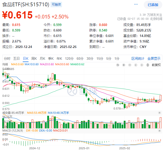Switch to the 分时 chart tab

[7, 58]
